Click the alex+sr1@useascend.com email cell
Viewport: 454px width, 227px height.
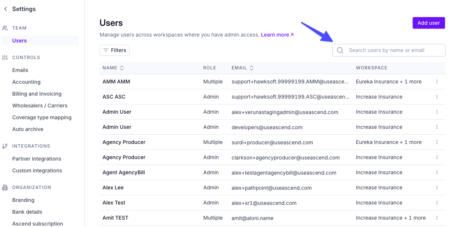[264, 203]
